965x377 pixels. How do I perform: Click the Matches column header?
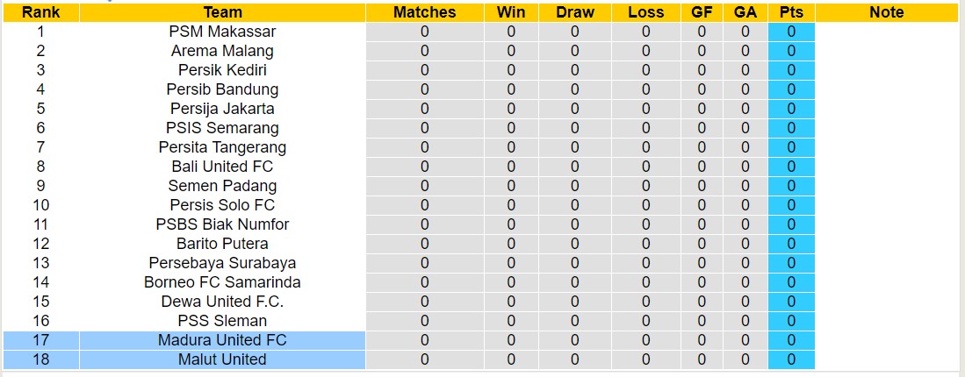coord(424,12)
